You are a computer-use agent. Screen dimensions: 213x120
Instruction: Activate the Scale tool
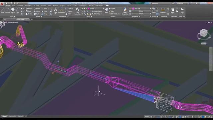[37, 14]
